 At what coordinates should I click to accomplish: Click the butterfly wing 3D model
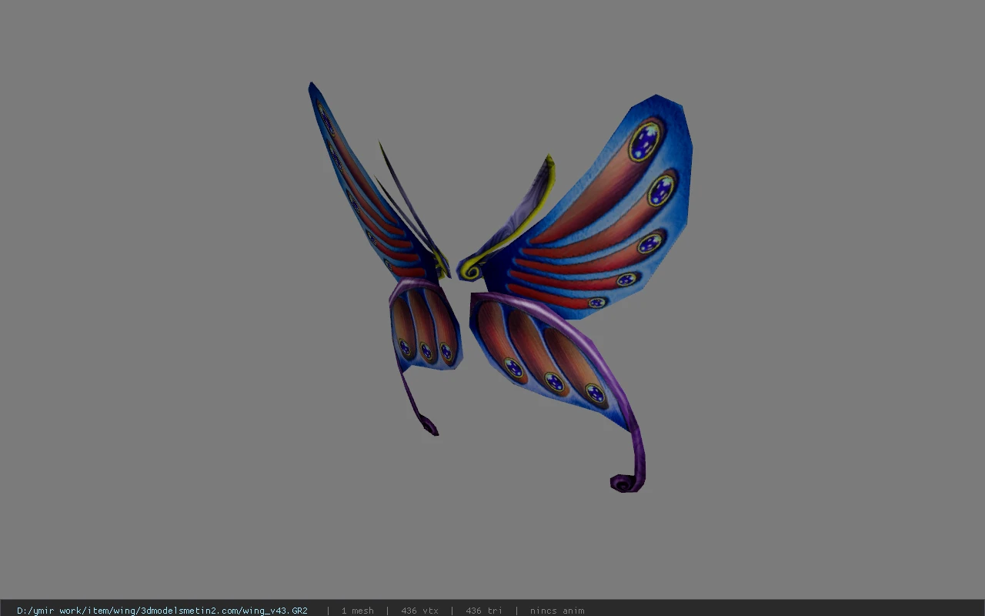coord(500,286)
